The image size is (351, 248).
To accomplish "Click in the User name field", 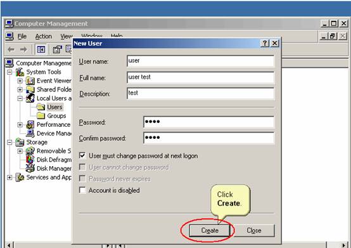I will pyautogui.click(x=200, y=61).
